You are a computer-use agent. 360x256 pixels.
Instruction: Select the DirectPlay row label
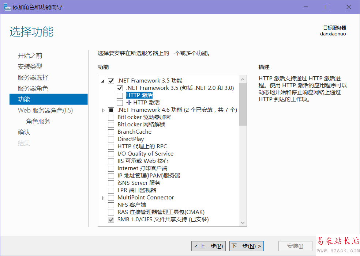[x=131, y=139]
